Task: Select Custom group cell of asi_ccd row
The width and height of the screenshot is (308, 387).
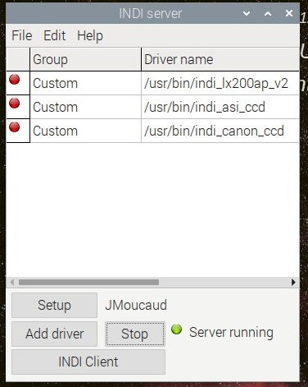Action: [85, 107]
